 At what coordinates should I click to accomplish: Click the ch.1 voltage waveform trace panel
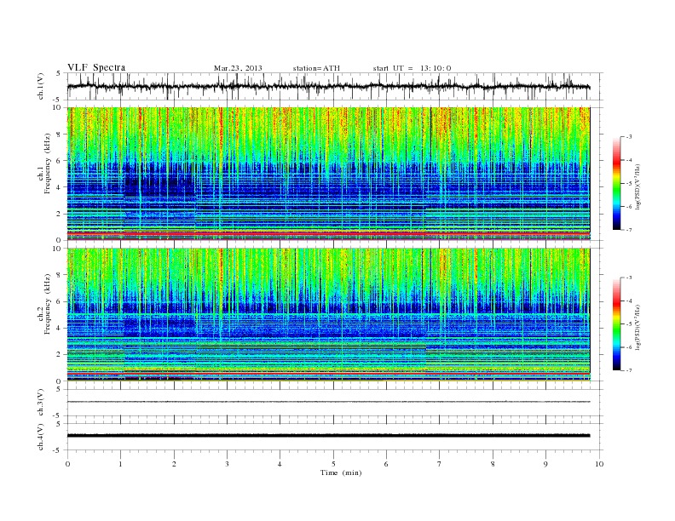tap(334, 86)
